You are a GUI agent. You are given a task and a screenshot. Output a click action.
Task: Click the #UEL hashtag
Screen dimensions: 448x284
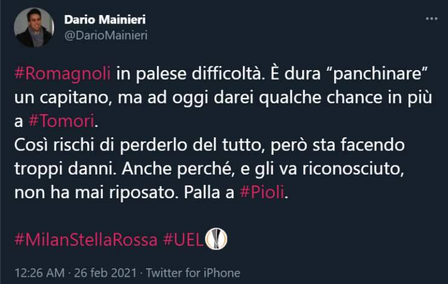(x=183, y=238)
